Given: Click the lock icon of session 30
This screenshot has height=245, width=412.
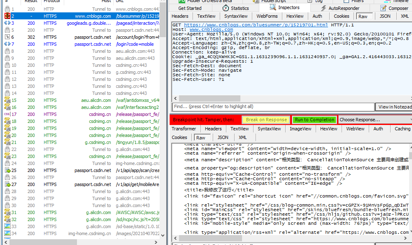Looking at the screenshot, I should click(7, 205).
